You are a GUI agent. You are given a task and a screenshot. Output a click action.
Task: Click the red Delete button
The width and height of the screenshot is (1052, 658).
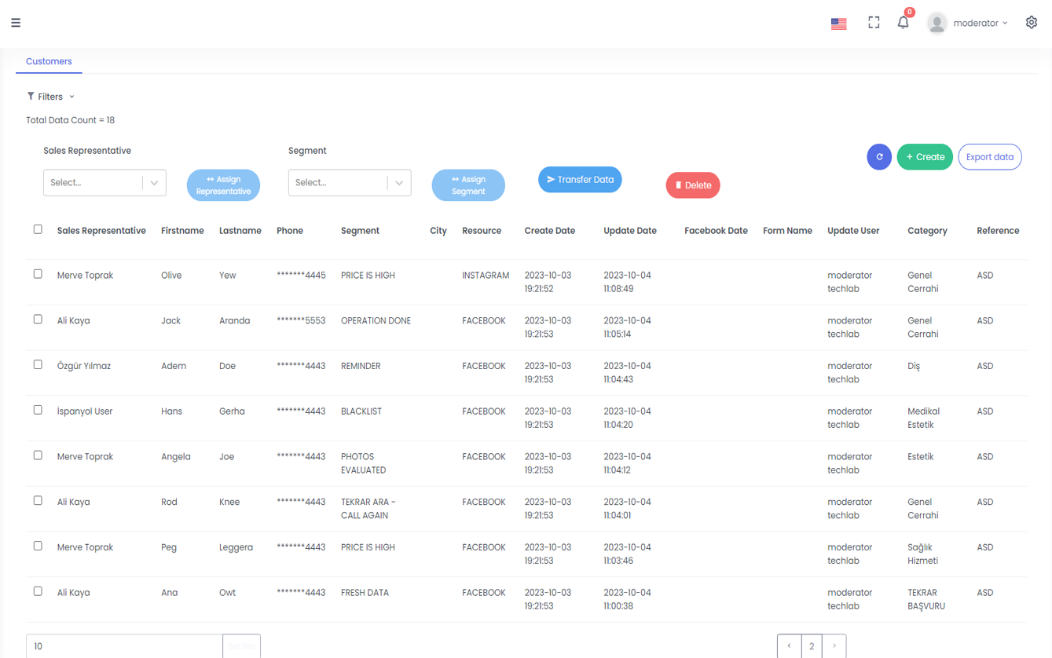[693, 185]
